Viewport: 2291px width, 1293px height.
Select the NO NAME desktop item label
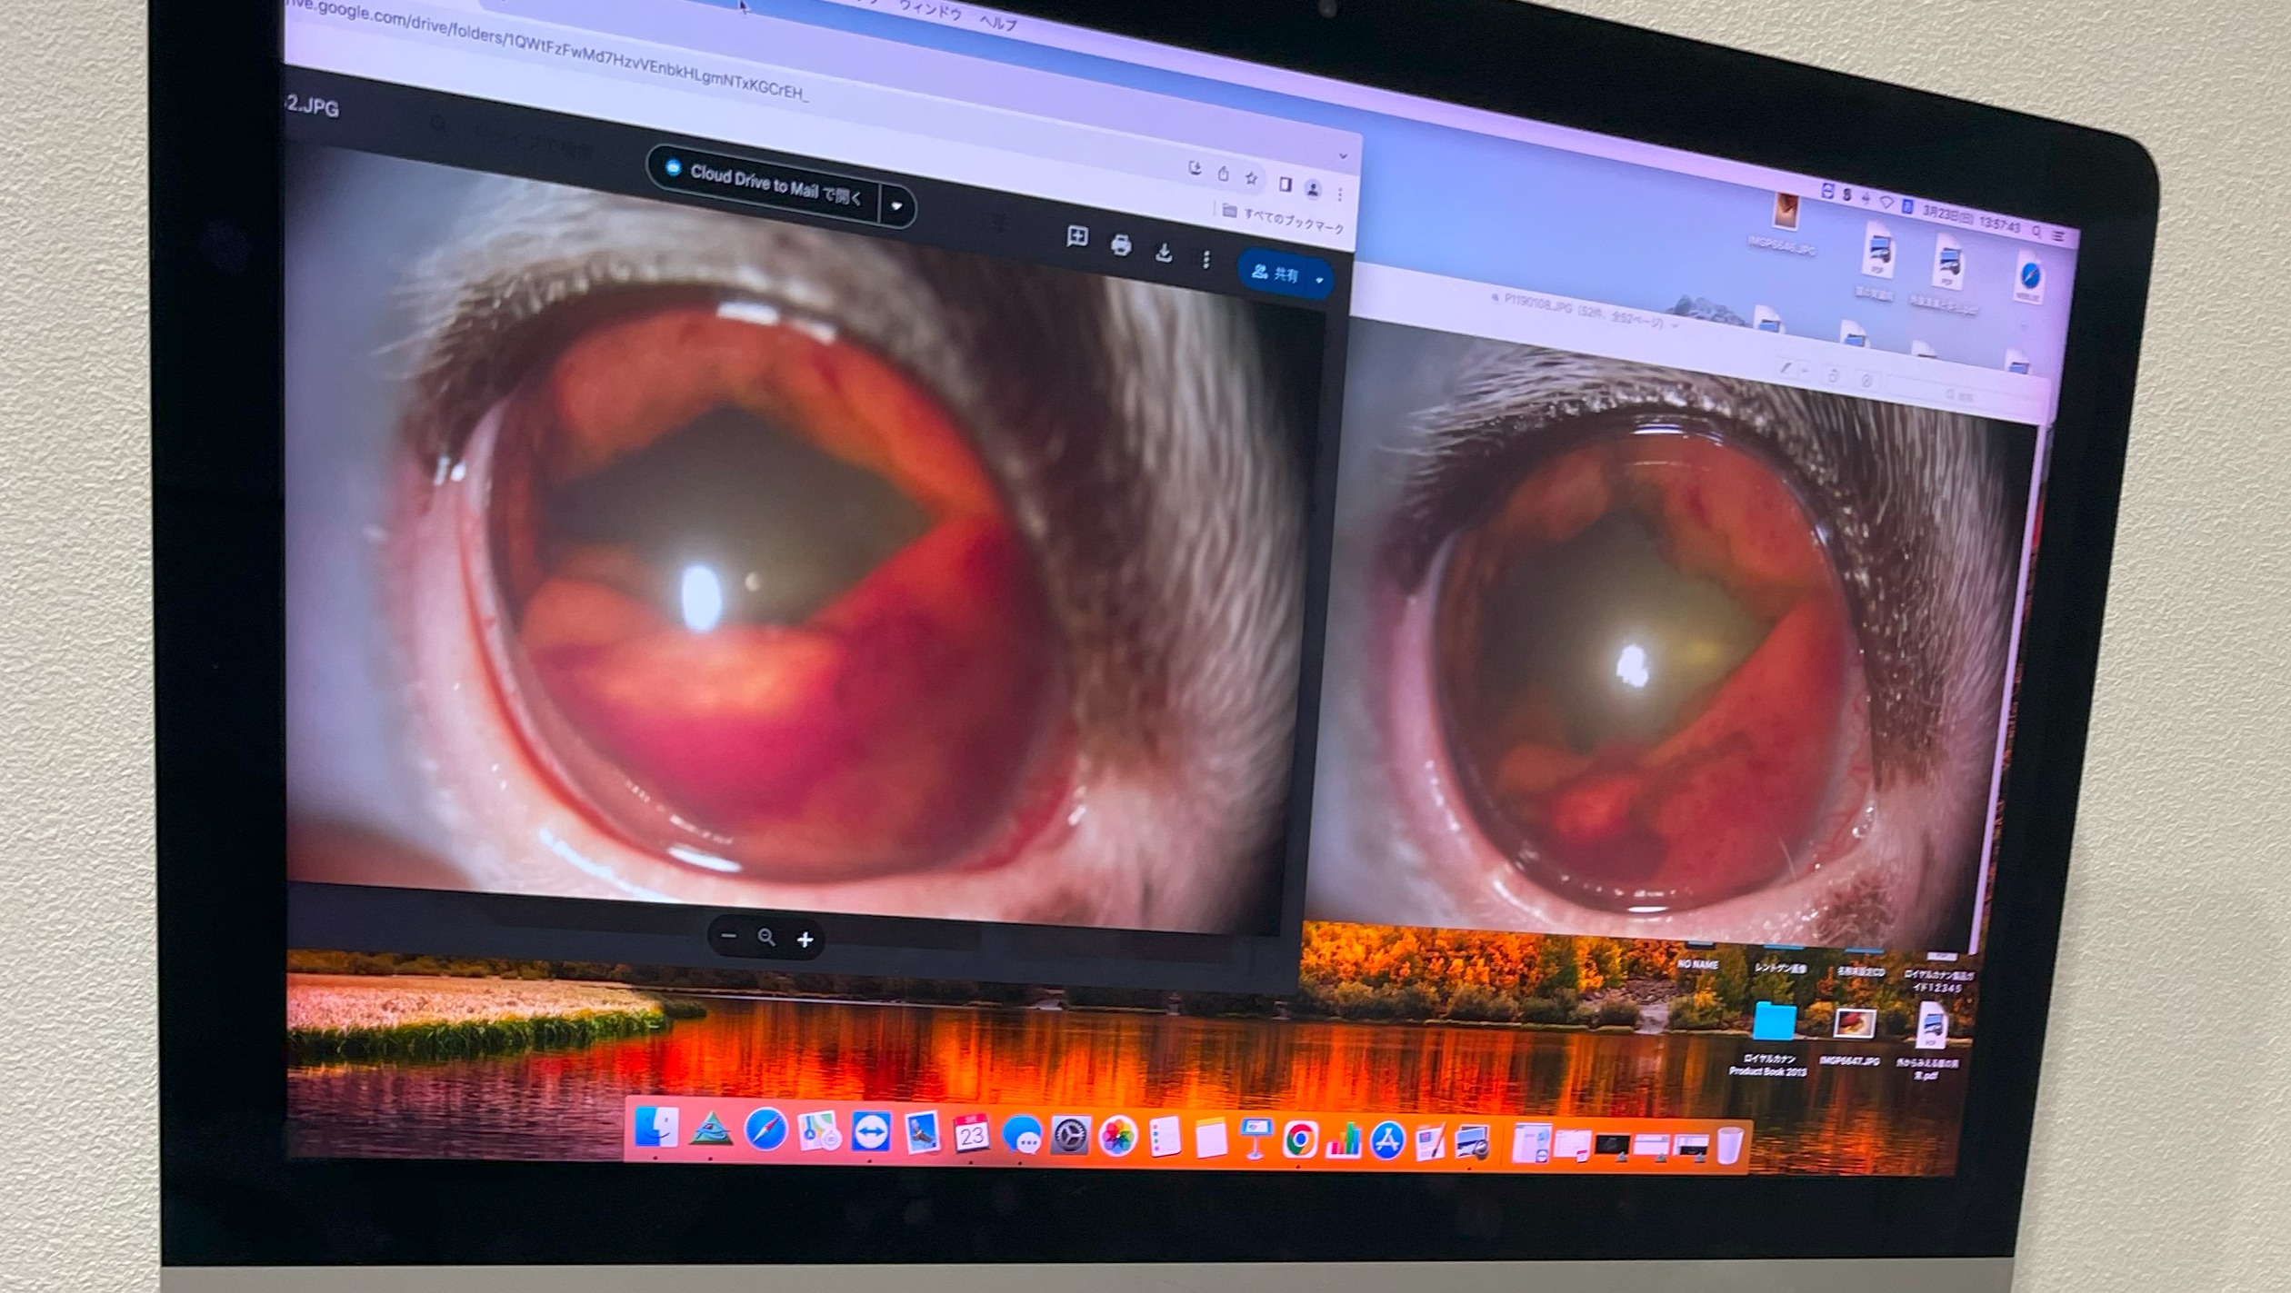(1697, 964)
